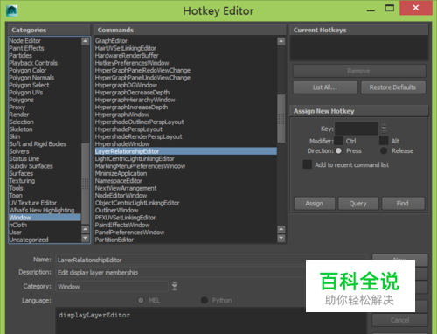Click the Commands list scrollbar thumb

point(281,118)
